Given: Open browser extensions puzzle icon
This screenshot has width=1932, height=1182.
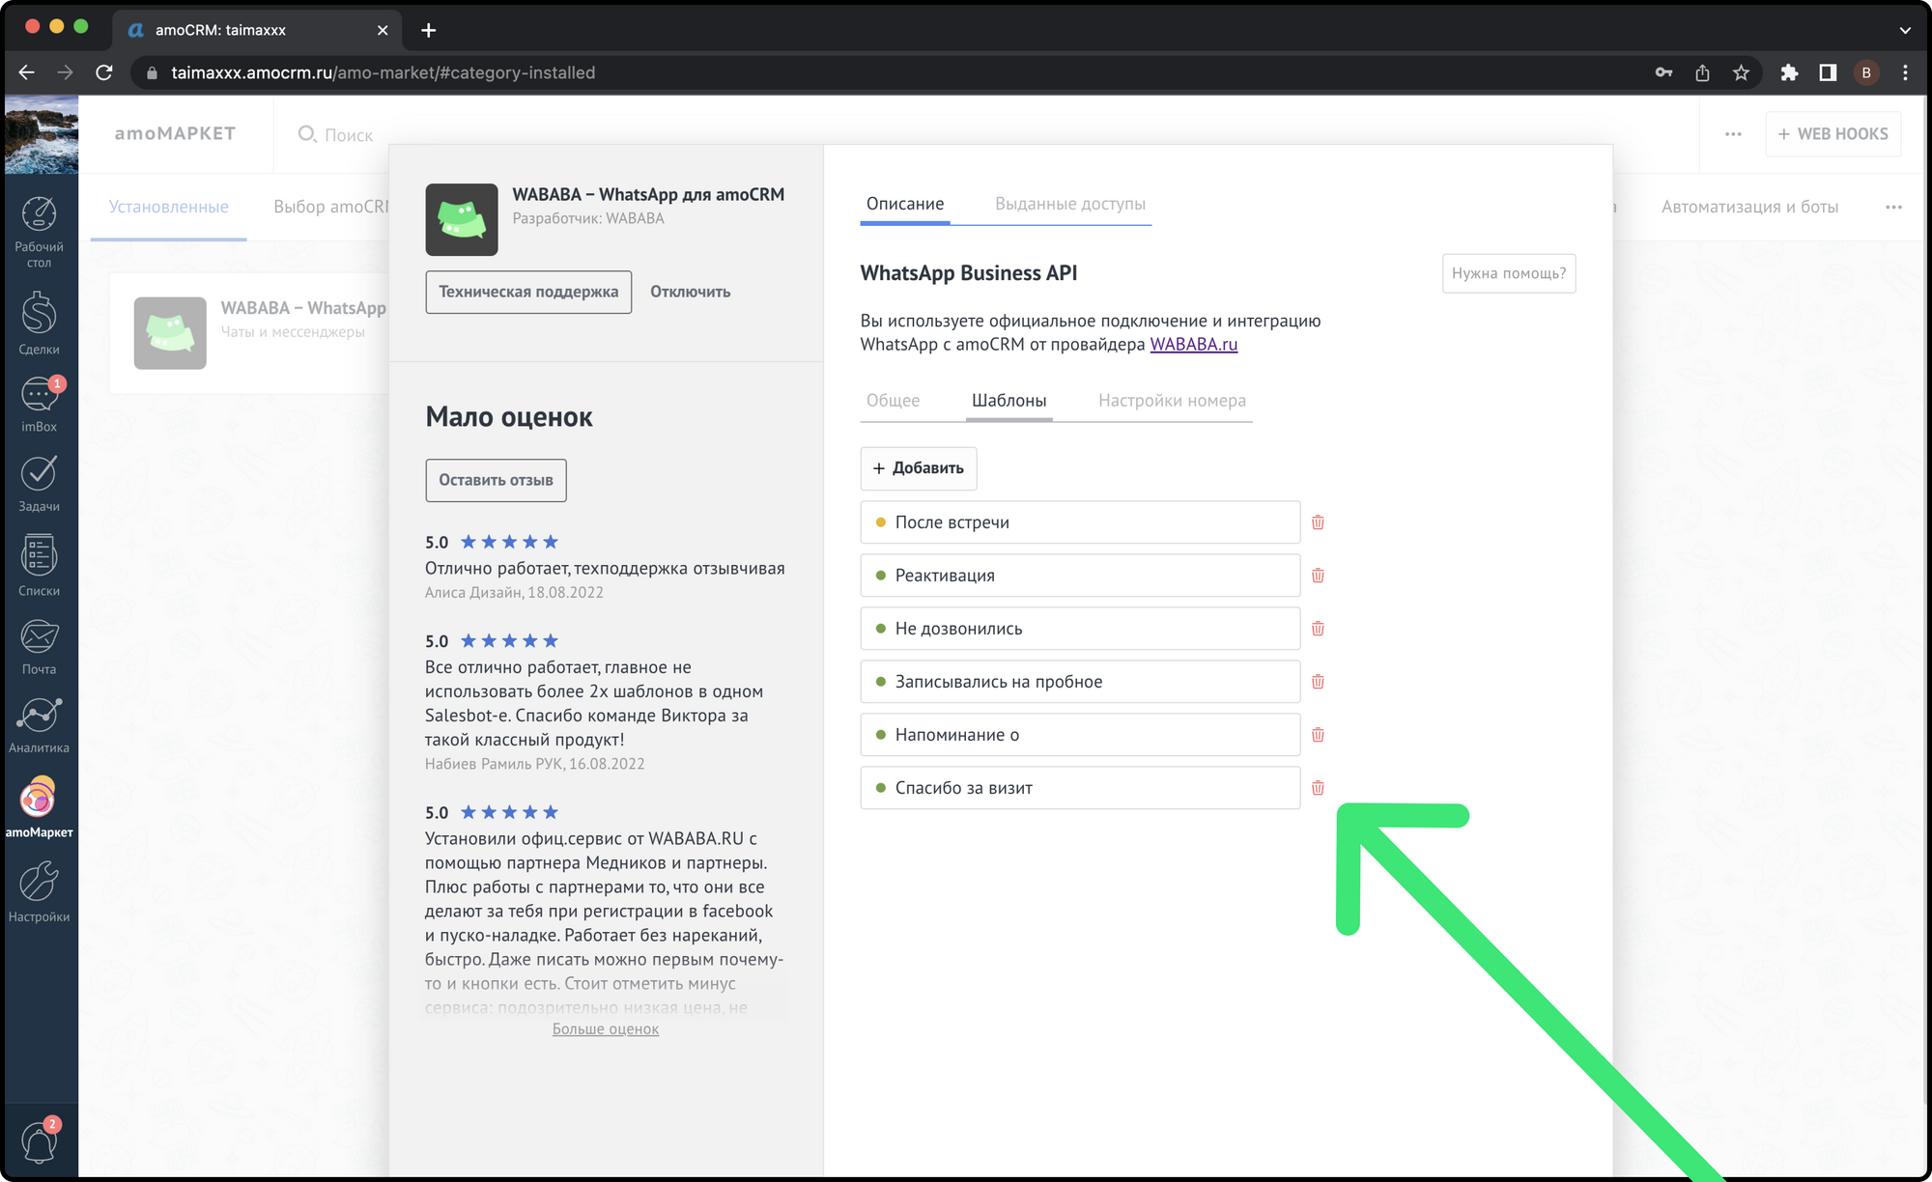Looking at the screenshot, I should [1789, 72].
